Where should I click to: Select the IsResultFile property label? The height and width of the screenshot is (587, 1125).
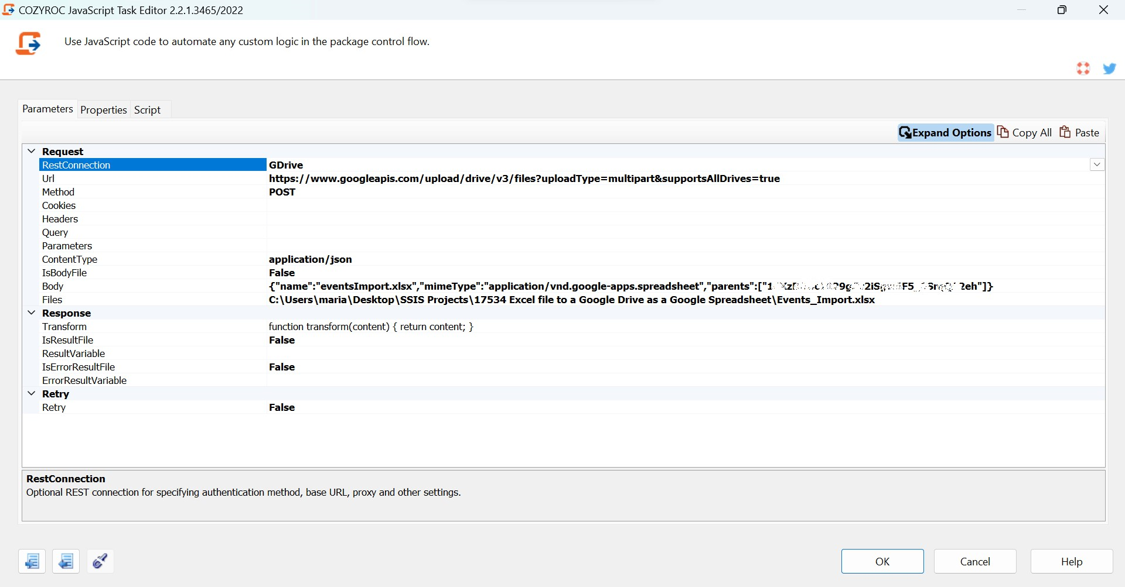tap(67, 340)
